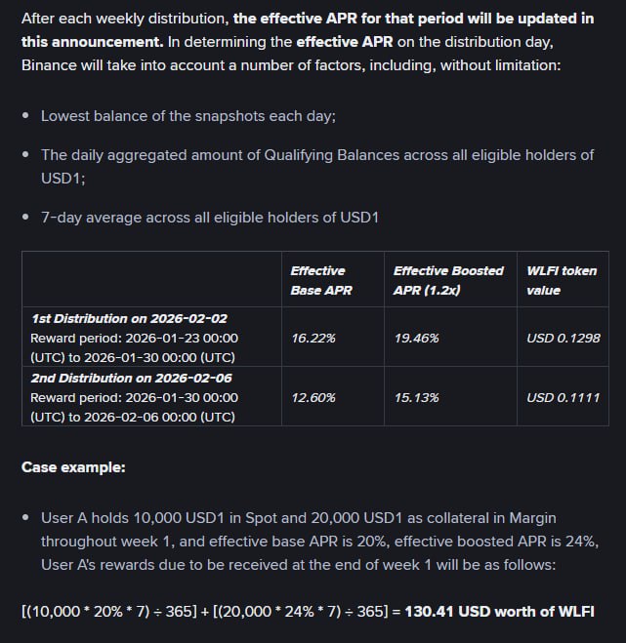Click the "1st Distribution on 2026-02-02" row title
The height and width of the screenshot is (643, 626).
(129, 319)
